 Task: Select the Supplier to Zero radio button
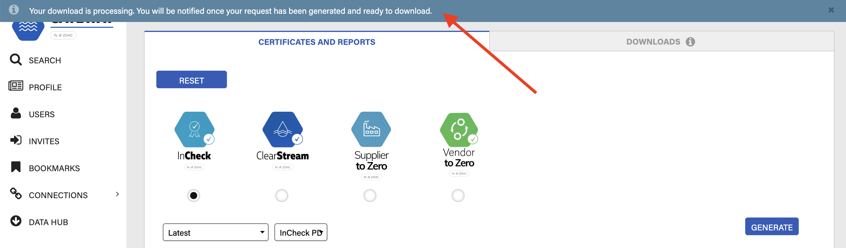point(370,196)
